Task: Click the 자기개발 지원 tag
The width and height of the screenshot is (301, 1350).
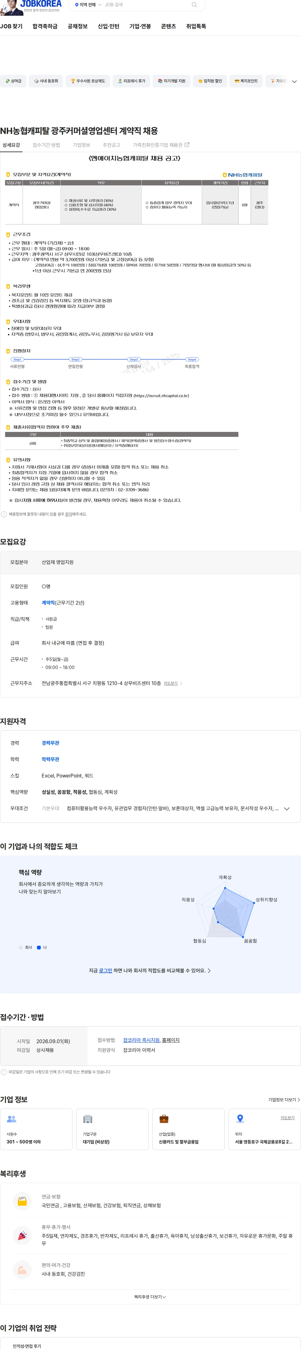Action: pos(172,81)
